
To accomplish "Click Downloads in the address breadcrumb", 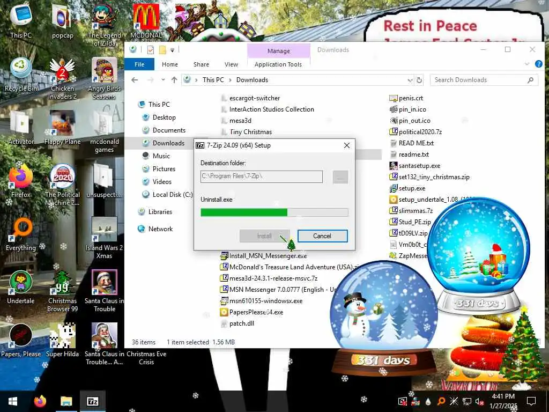I will point(252,80).
